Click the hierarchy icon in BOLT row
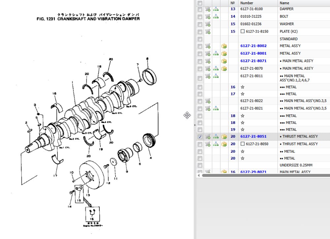Viewport: 330px width, 239px height. pos(216,16)
